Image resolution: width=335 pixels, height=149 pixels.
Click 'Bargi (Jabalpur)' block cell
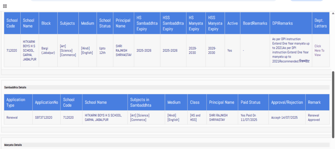(48, 51)
